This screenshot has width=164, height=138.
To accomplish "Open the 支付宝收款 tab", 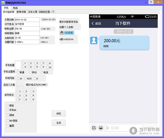I will point(9,12).
